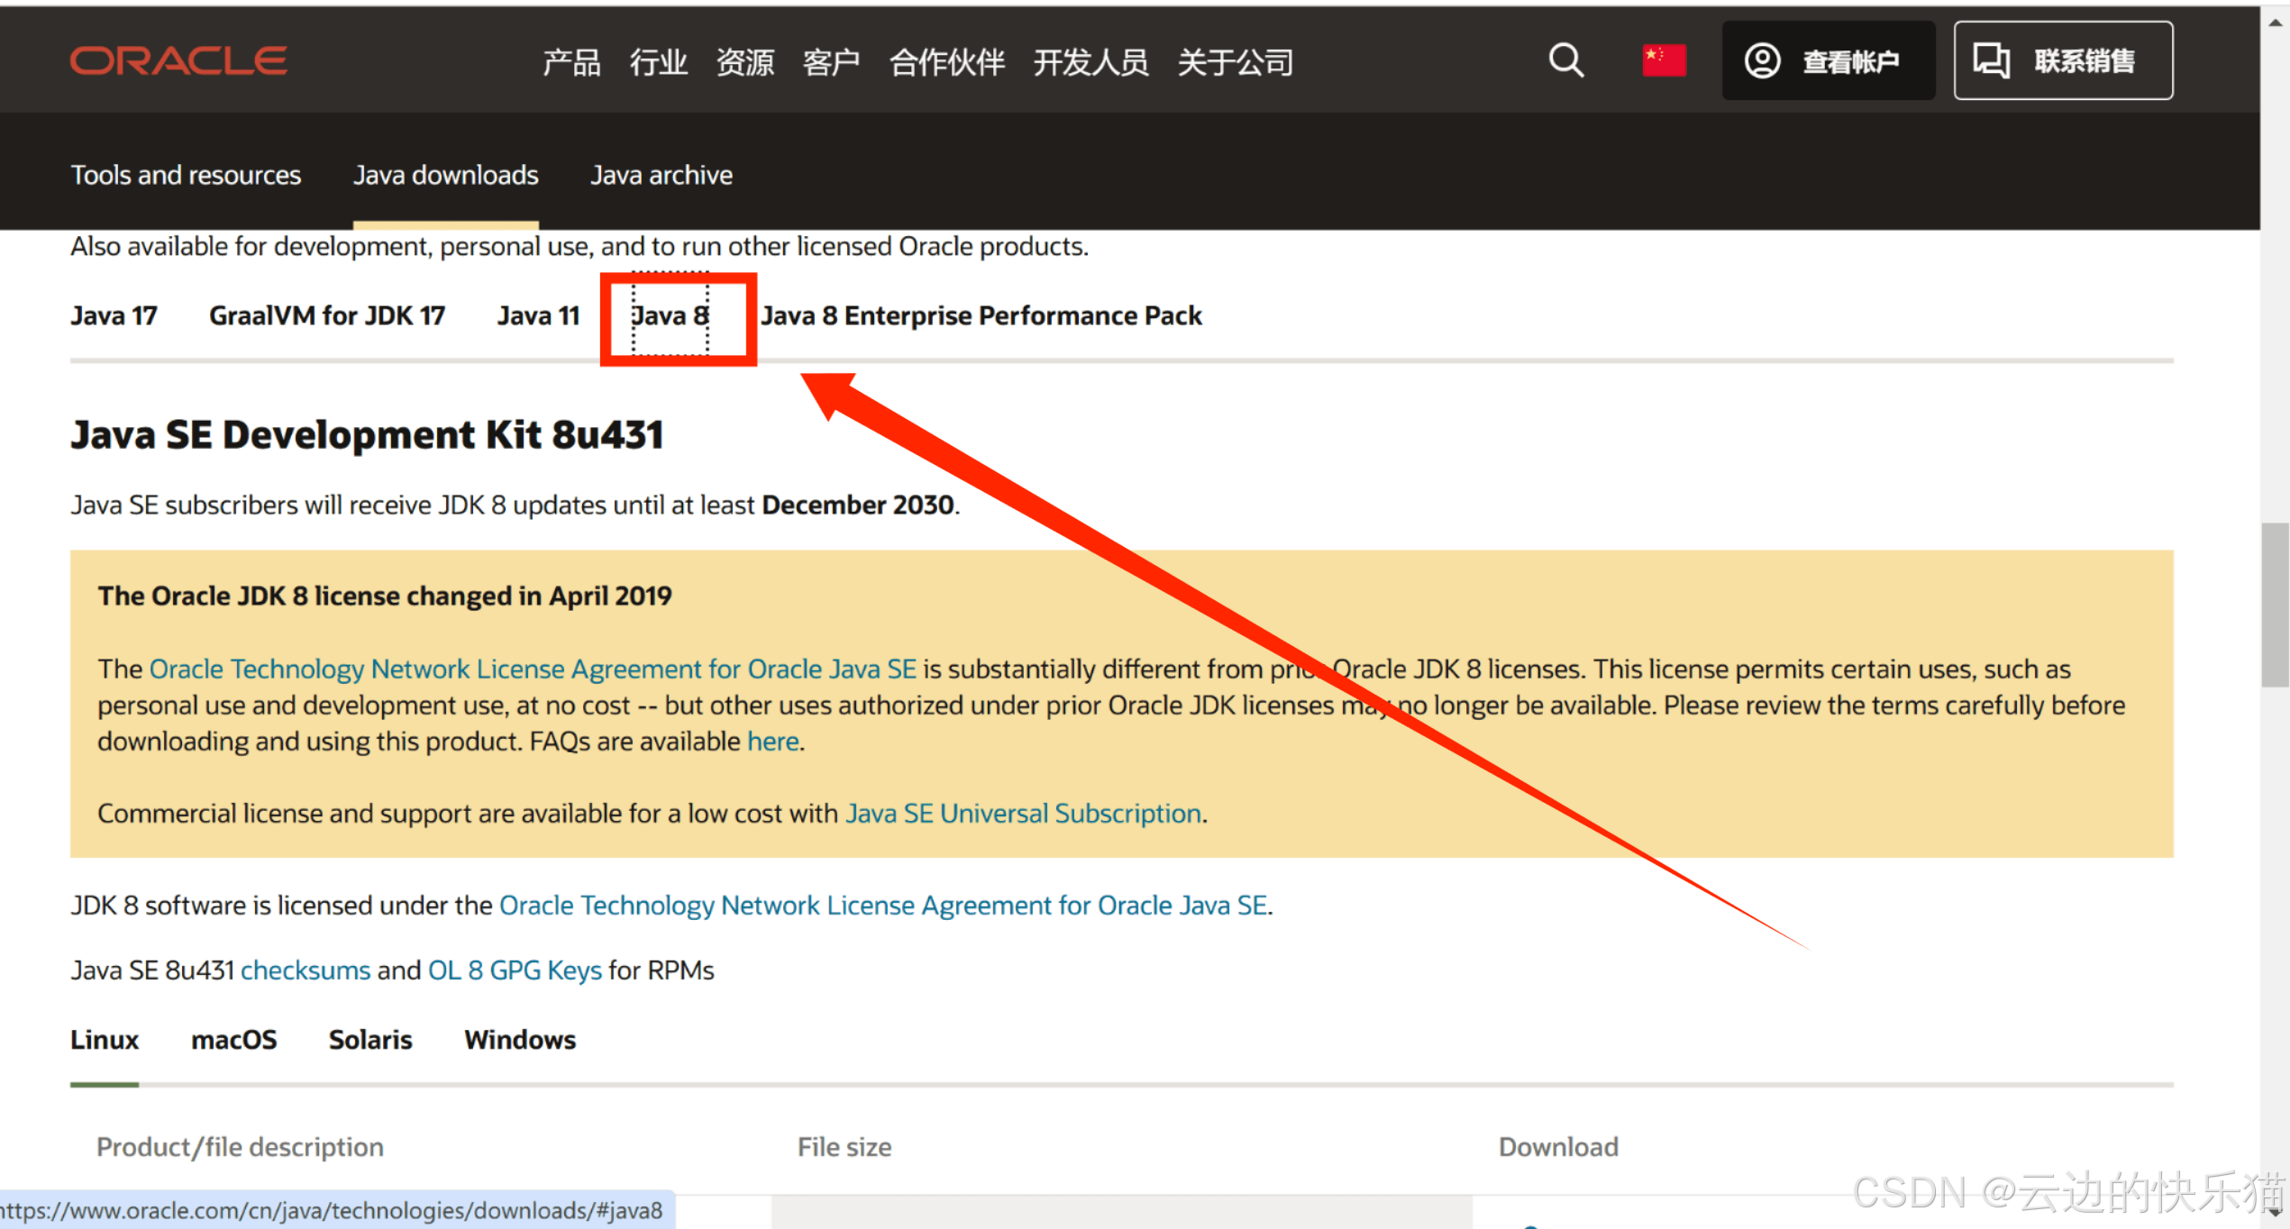Open the OL 8 GPG Keys link
2290x1229 pixels.
(515, 970)
